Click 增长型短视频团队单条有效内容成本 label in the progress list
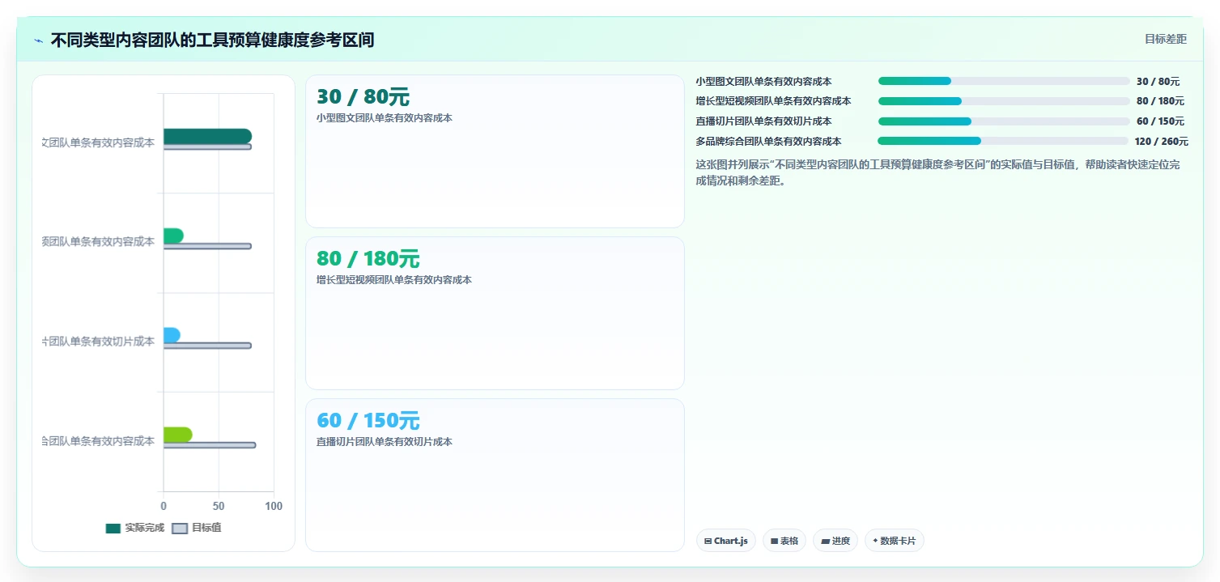 [773, 101]
